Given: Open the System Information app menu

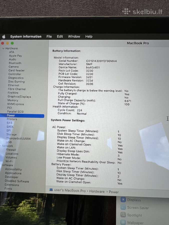Looking at the screenshot, I should [x=26, y=36].
